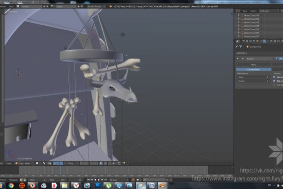Image resolution: width=283 pixels, height=189 pixels.
Task: Toggle Use OpenSubdiv checkbox
Action: click(274, 85)
